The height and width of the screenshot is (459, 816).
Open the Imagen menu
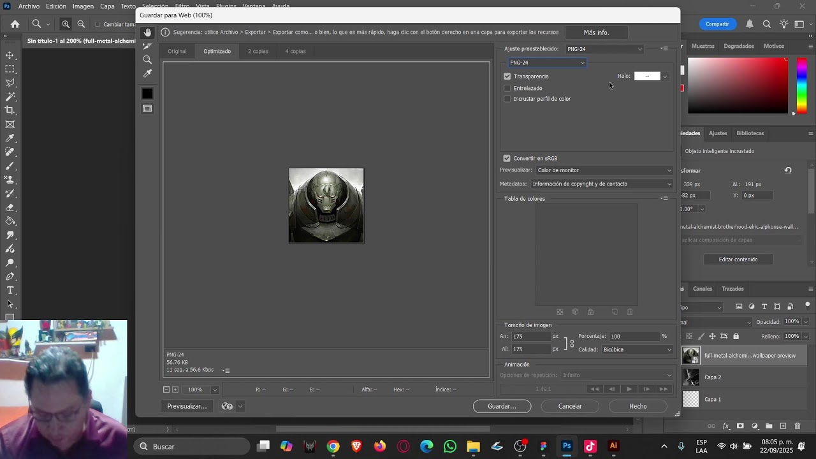pos(83,6)
